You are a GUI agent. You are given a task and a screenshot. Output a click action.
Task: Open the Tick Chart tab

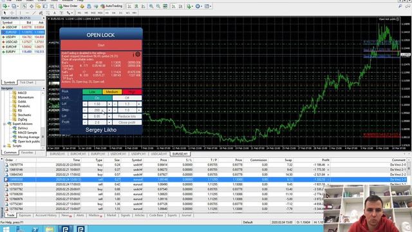point(26,82)
